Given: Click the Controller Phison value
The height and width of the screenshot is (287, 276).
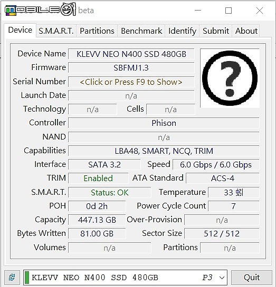Looking at the screenshot, I should click(164, 123).
